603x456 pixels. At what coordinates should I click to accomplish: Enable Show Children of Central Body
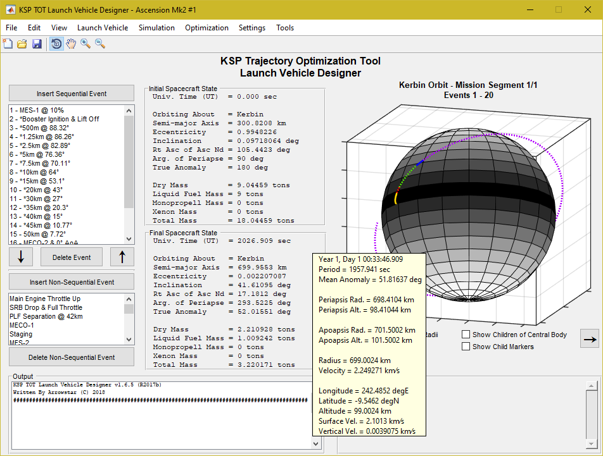click(466, 335)
